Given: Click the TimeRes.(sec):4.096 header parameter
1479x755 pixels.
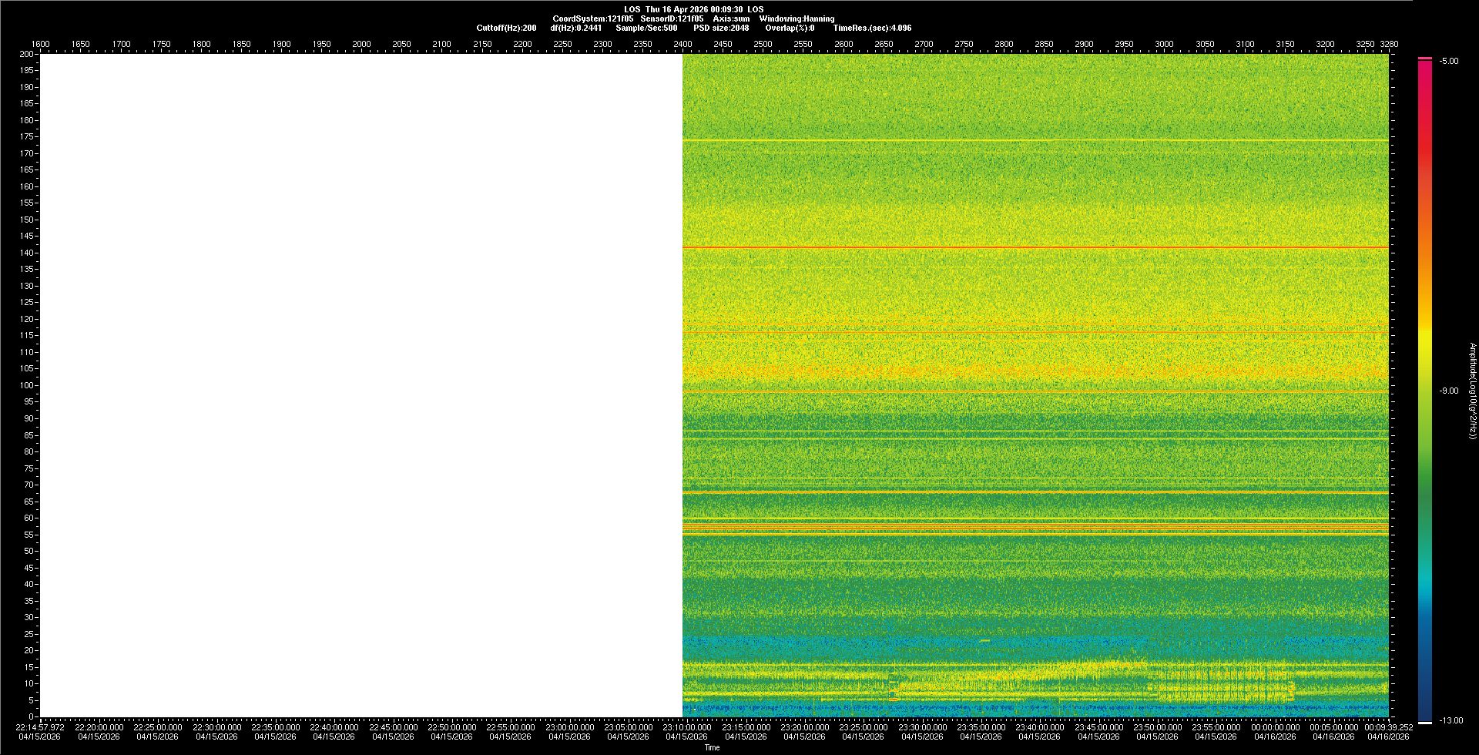Looking at the screenshot, I should (x=872, y=28).
